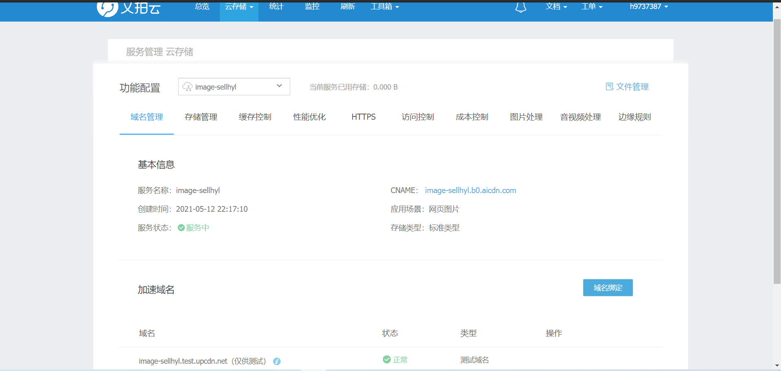Select the 域名管理 tab
Viewport: 781px width, 371px height.
[147, 117]
